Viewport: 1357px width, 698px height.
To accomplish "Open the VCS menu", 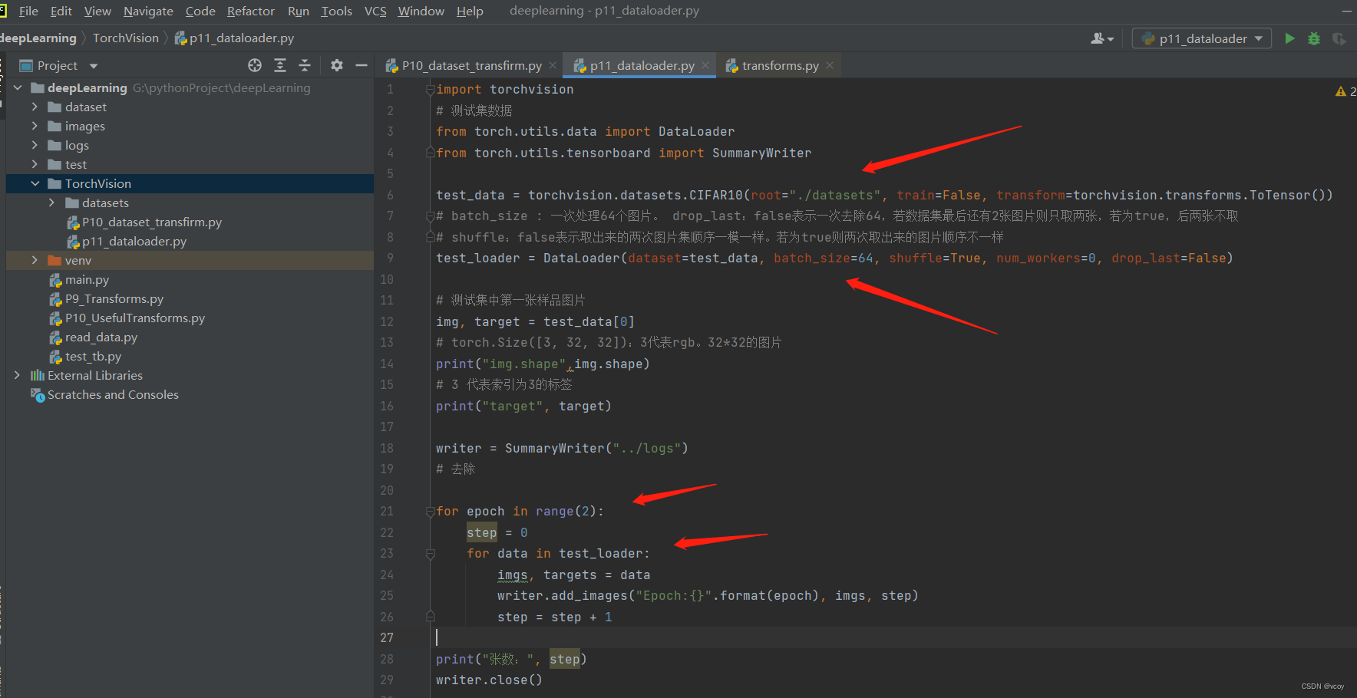I will click(375, 11).
